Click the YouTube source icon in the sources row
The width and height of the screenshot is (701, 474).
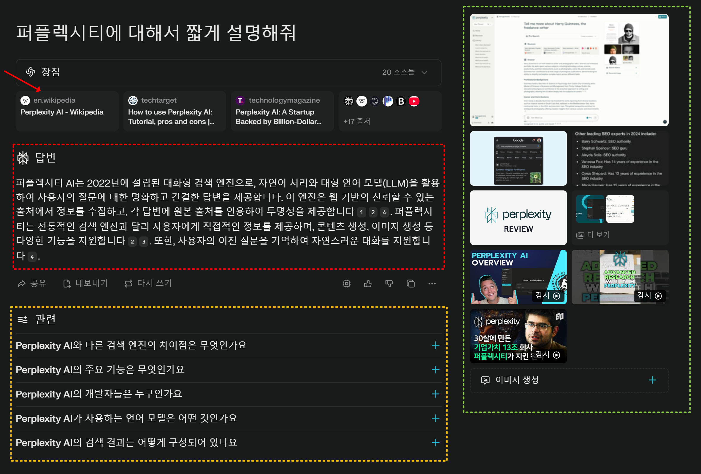(414, 101)
